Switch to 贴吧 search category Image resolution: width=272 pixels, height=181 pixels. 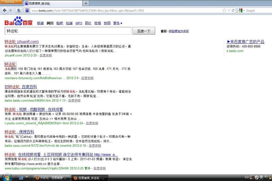[60, 23]
